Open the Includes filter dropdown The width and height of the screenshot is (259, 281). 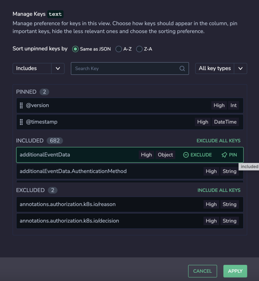pos(38,68)
